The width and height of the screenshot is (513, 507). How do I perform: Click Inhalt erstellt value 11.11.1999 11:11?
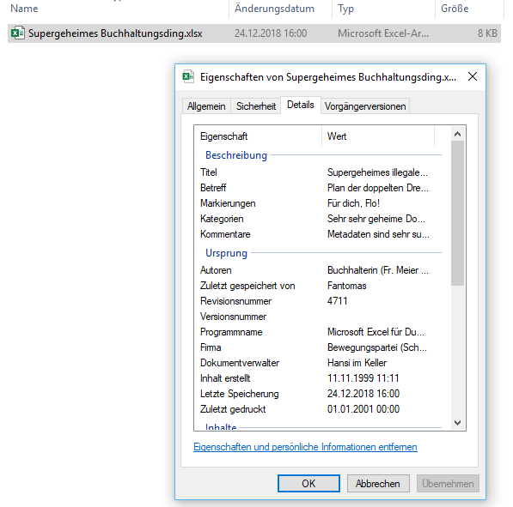(x=363, y=378)
